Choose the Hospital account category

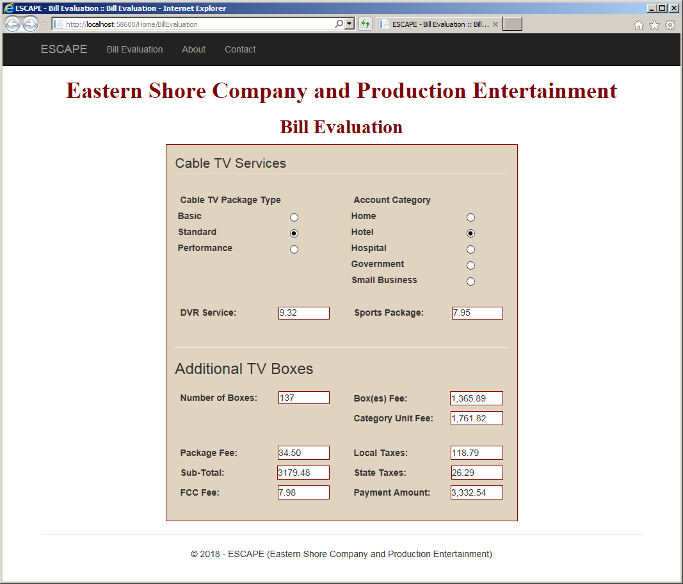(470, 249)
